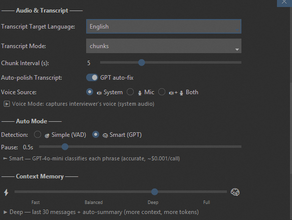Click the Voice Mode description text
Screen dimensions: 292x220
(83, 104)
